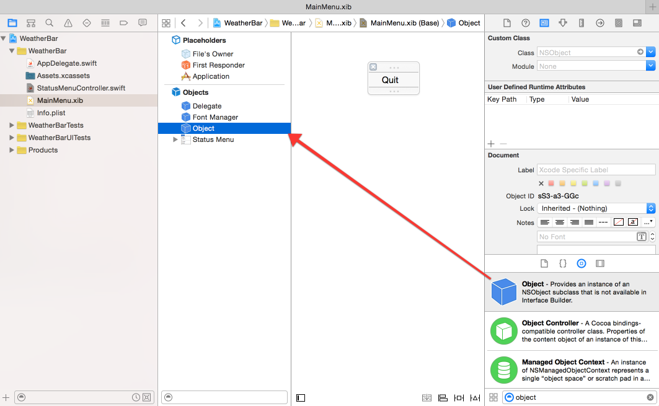Clear the object library search field
This screenshot has width=659, height=406.
650,397
